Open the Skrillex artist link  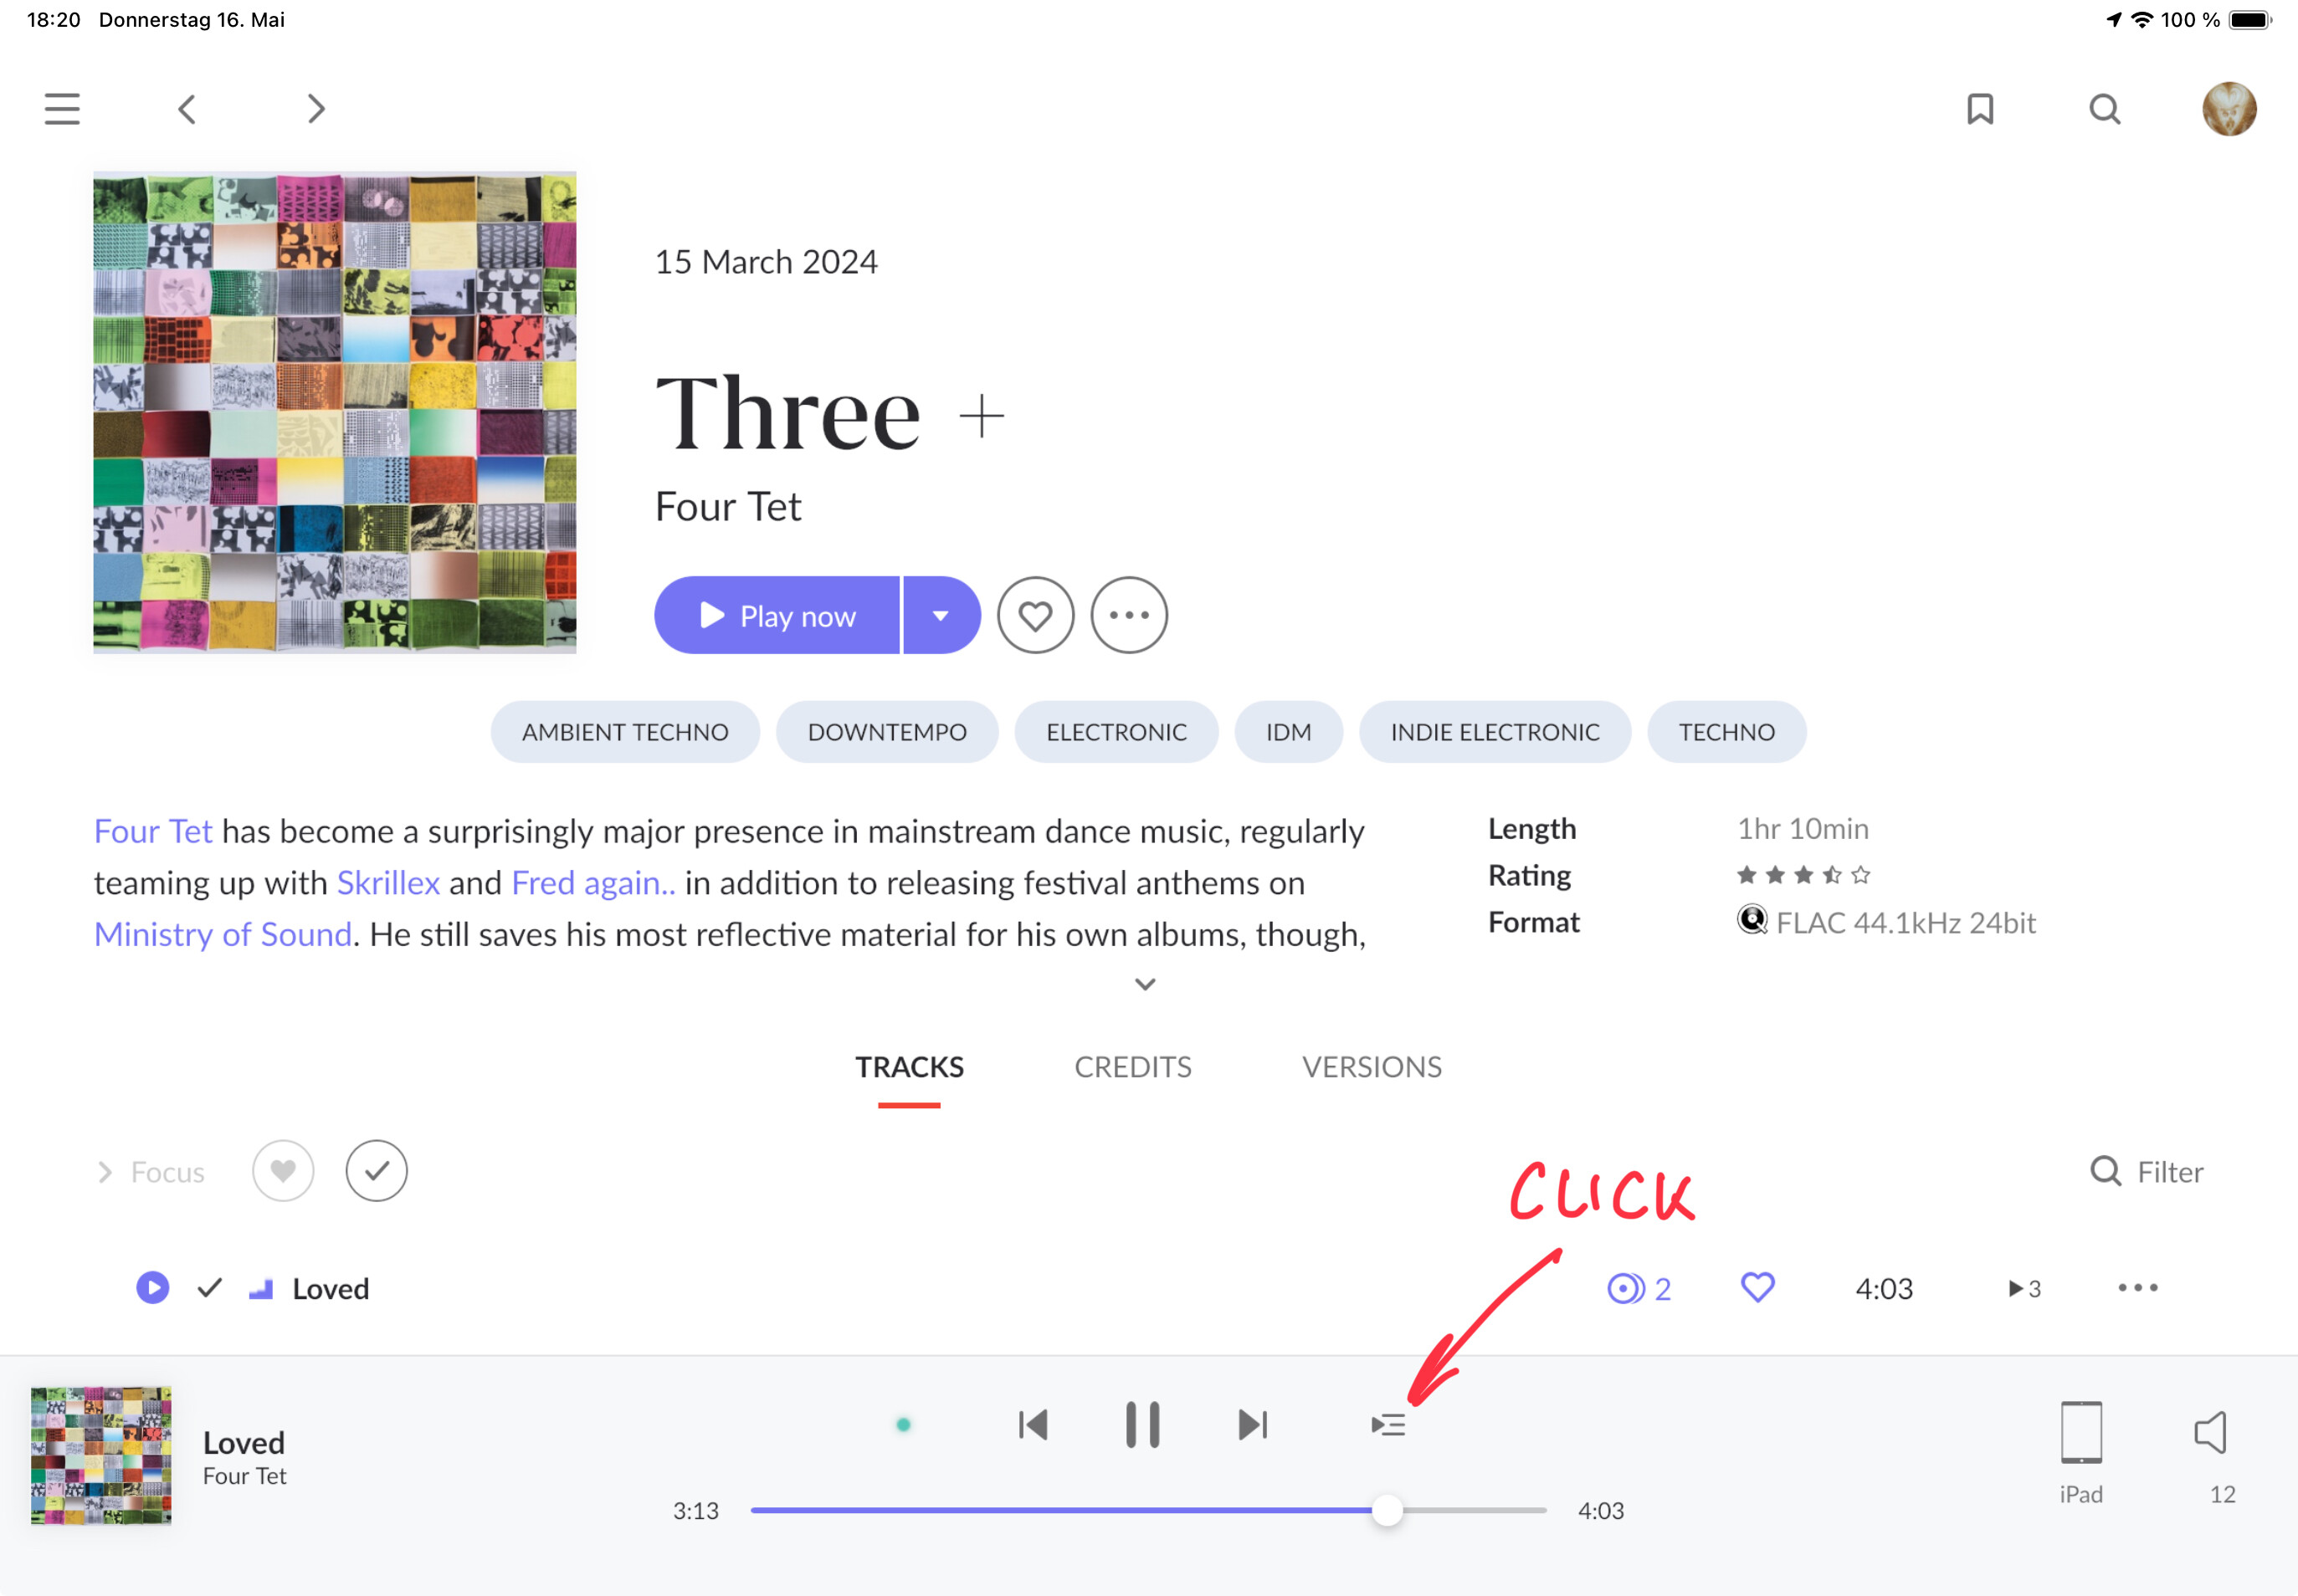point(388,882)
